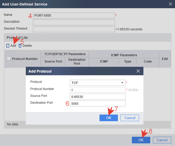The image size is (175, 146).
Task: Click the Destination Port field with 5555
Action: (98, 103)
